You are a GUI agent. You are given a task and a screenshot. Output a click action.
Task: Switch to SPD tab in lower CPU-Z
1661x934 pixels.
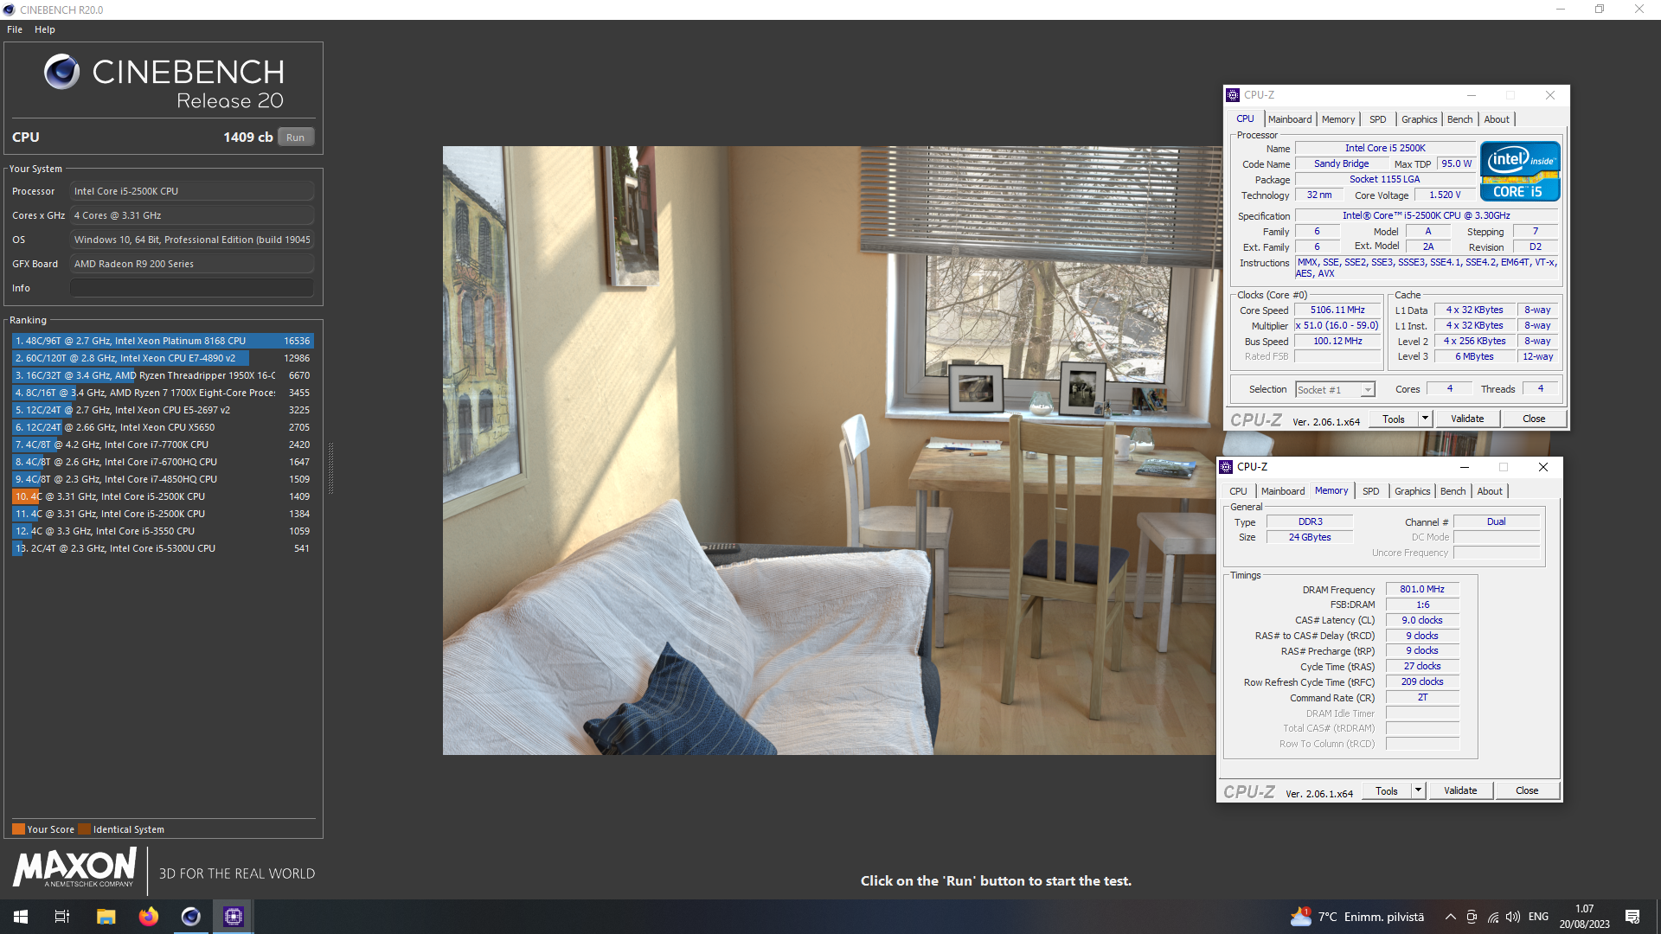pos(1370,491)
